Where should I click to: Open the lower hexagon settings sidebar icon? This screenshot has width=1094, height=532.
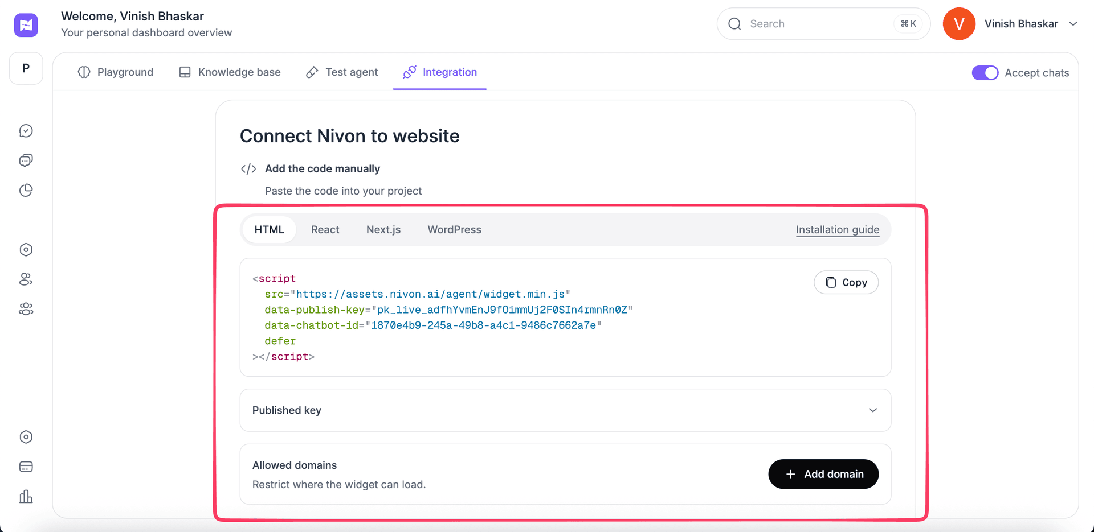point(26,437)
